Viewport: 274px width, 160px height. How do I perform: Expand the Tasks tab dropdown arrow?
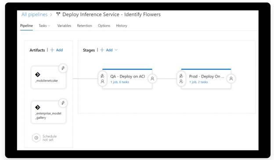pos(49,26)
